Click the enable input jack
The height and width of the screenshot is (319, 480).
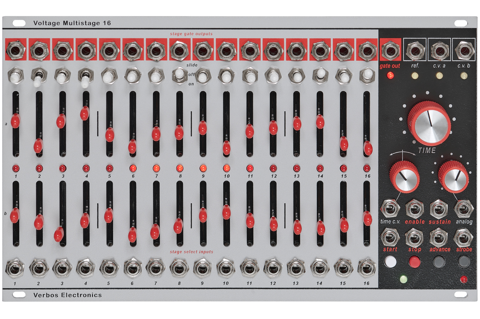click(x=415, y=209)
